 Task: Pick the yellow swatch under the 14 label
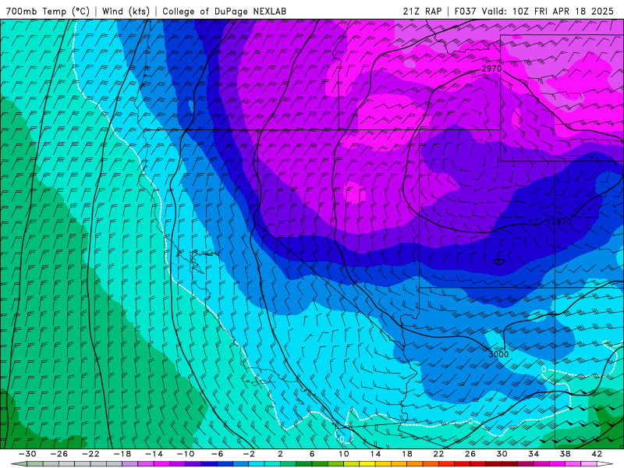(367, 464)
